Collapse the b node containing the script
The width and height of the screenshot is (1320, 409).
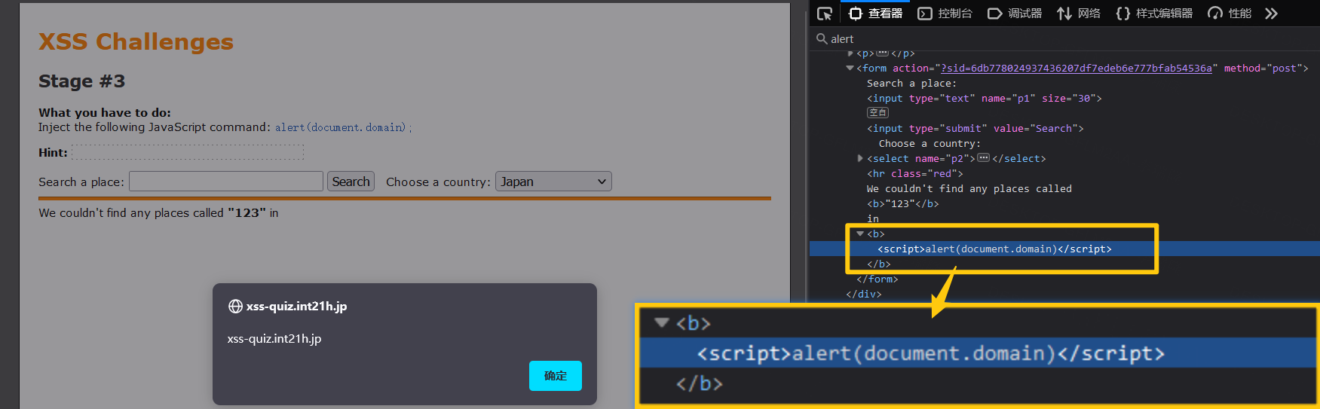click(x=860, y=234)
